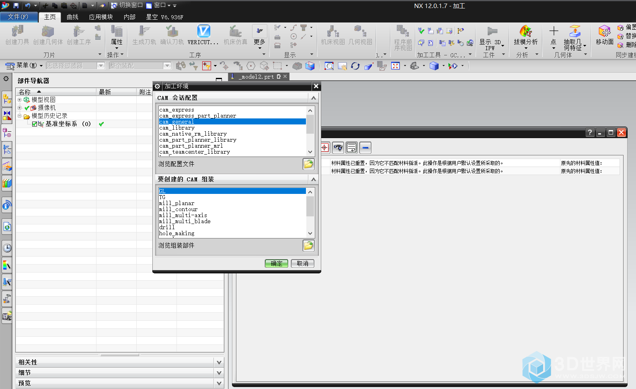Collapse Model History (模型历史记录) node
This screenshot has height=389, width=636.
(x=19, y=116)
